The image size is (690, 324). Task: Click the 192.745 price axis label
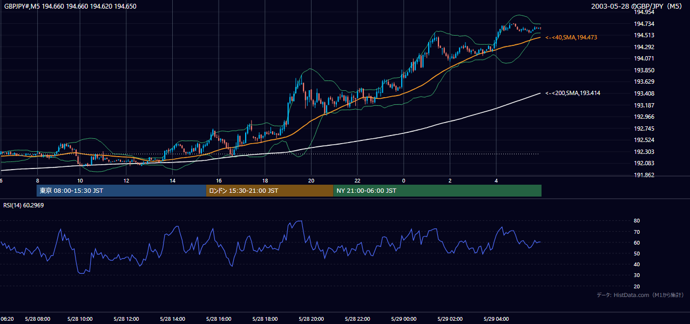pyautogui.click(x=644, y=129)
